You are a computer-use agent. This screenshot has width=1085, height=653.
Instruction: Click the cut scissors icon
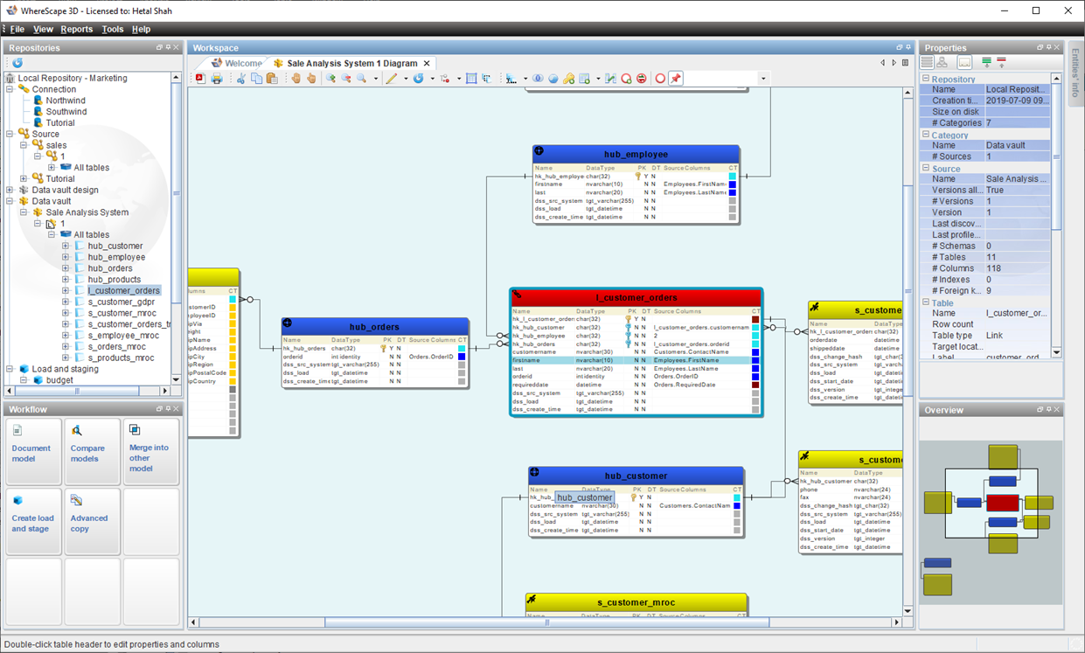click(241, 79)
